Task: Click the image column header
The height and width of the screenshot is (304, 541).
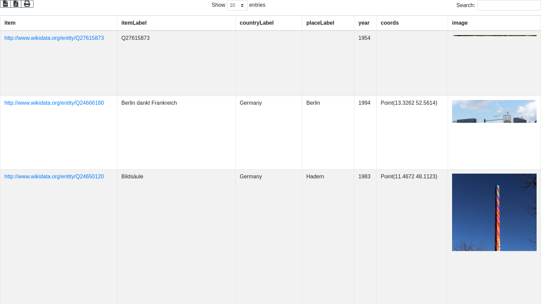Action: pos(460,23)
